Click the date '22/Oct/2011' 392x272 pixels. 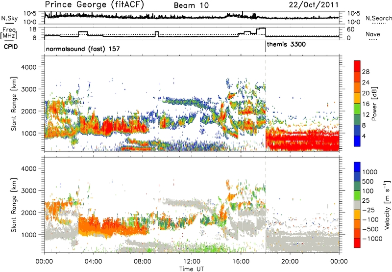point(314,5)
